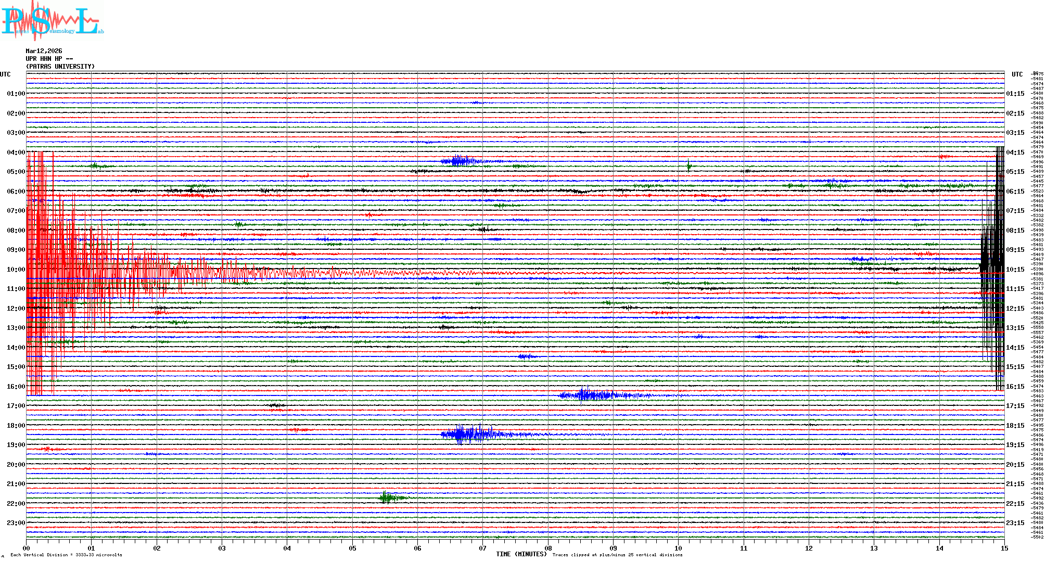Click the traces clipped footnote text
Image resolution: width=1046 pixels, height=562 pixels.
pos(617,555)
